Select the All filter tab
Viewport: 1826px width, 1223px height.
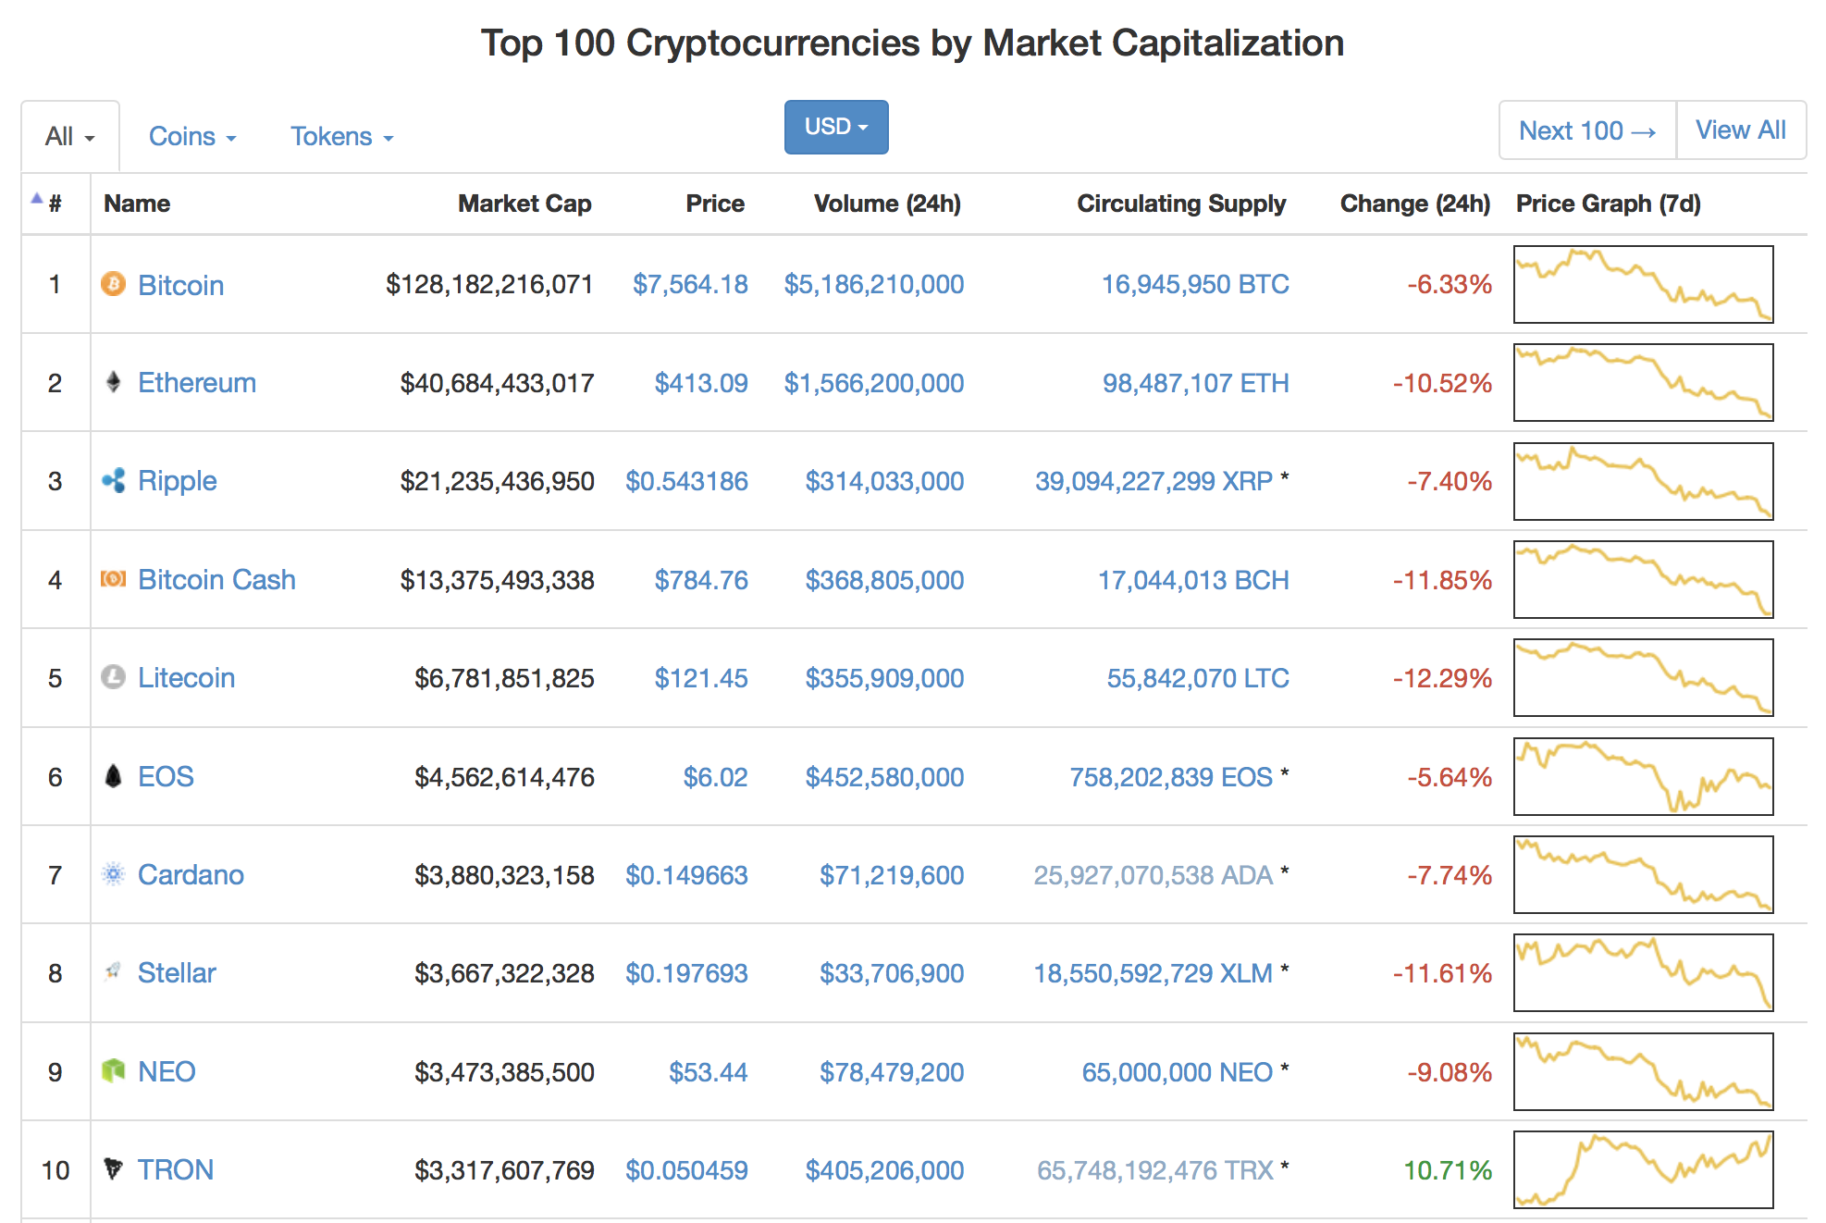[x=69, y=137]
